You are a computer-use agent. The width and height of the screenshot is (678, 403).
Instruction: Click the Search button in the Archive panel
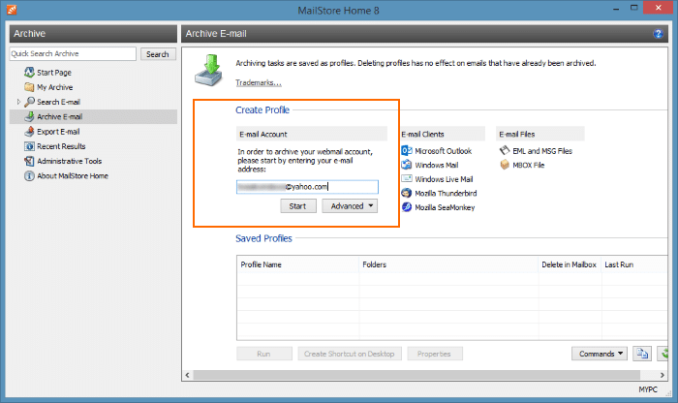pos(158,54)
